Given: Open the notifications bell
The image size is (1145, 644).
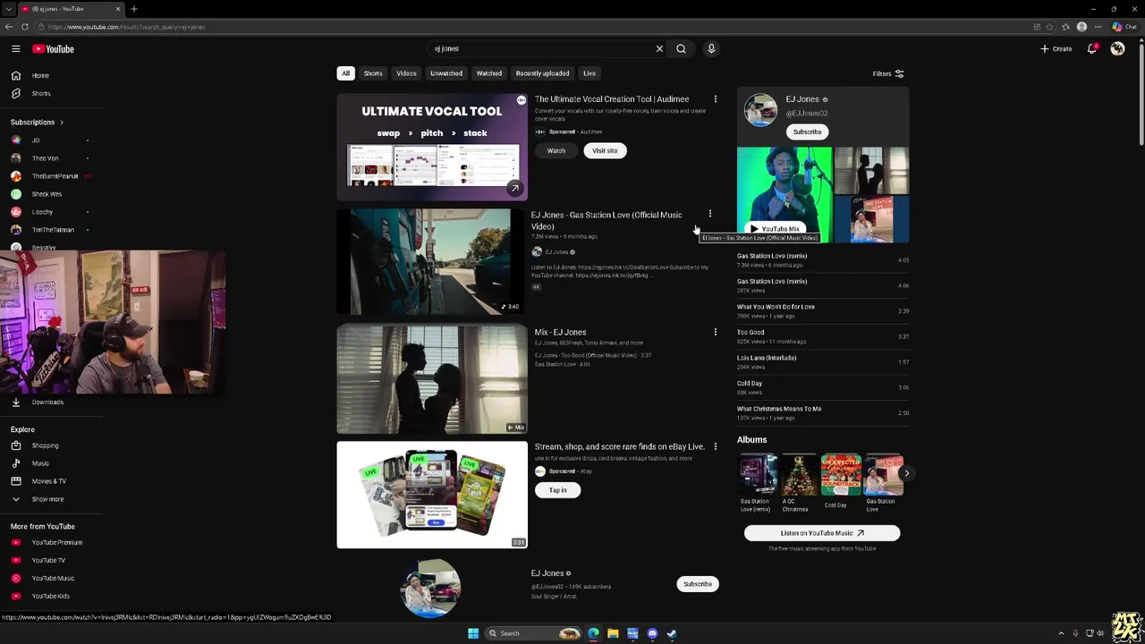Looking at the screenshot, I should tap(1092, 49).
